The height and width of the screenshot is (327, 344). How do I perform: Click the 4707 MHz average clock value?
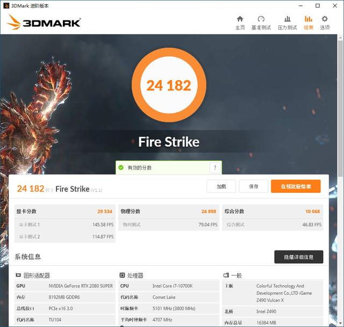pyautogui.click(x=162, y=320)
